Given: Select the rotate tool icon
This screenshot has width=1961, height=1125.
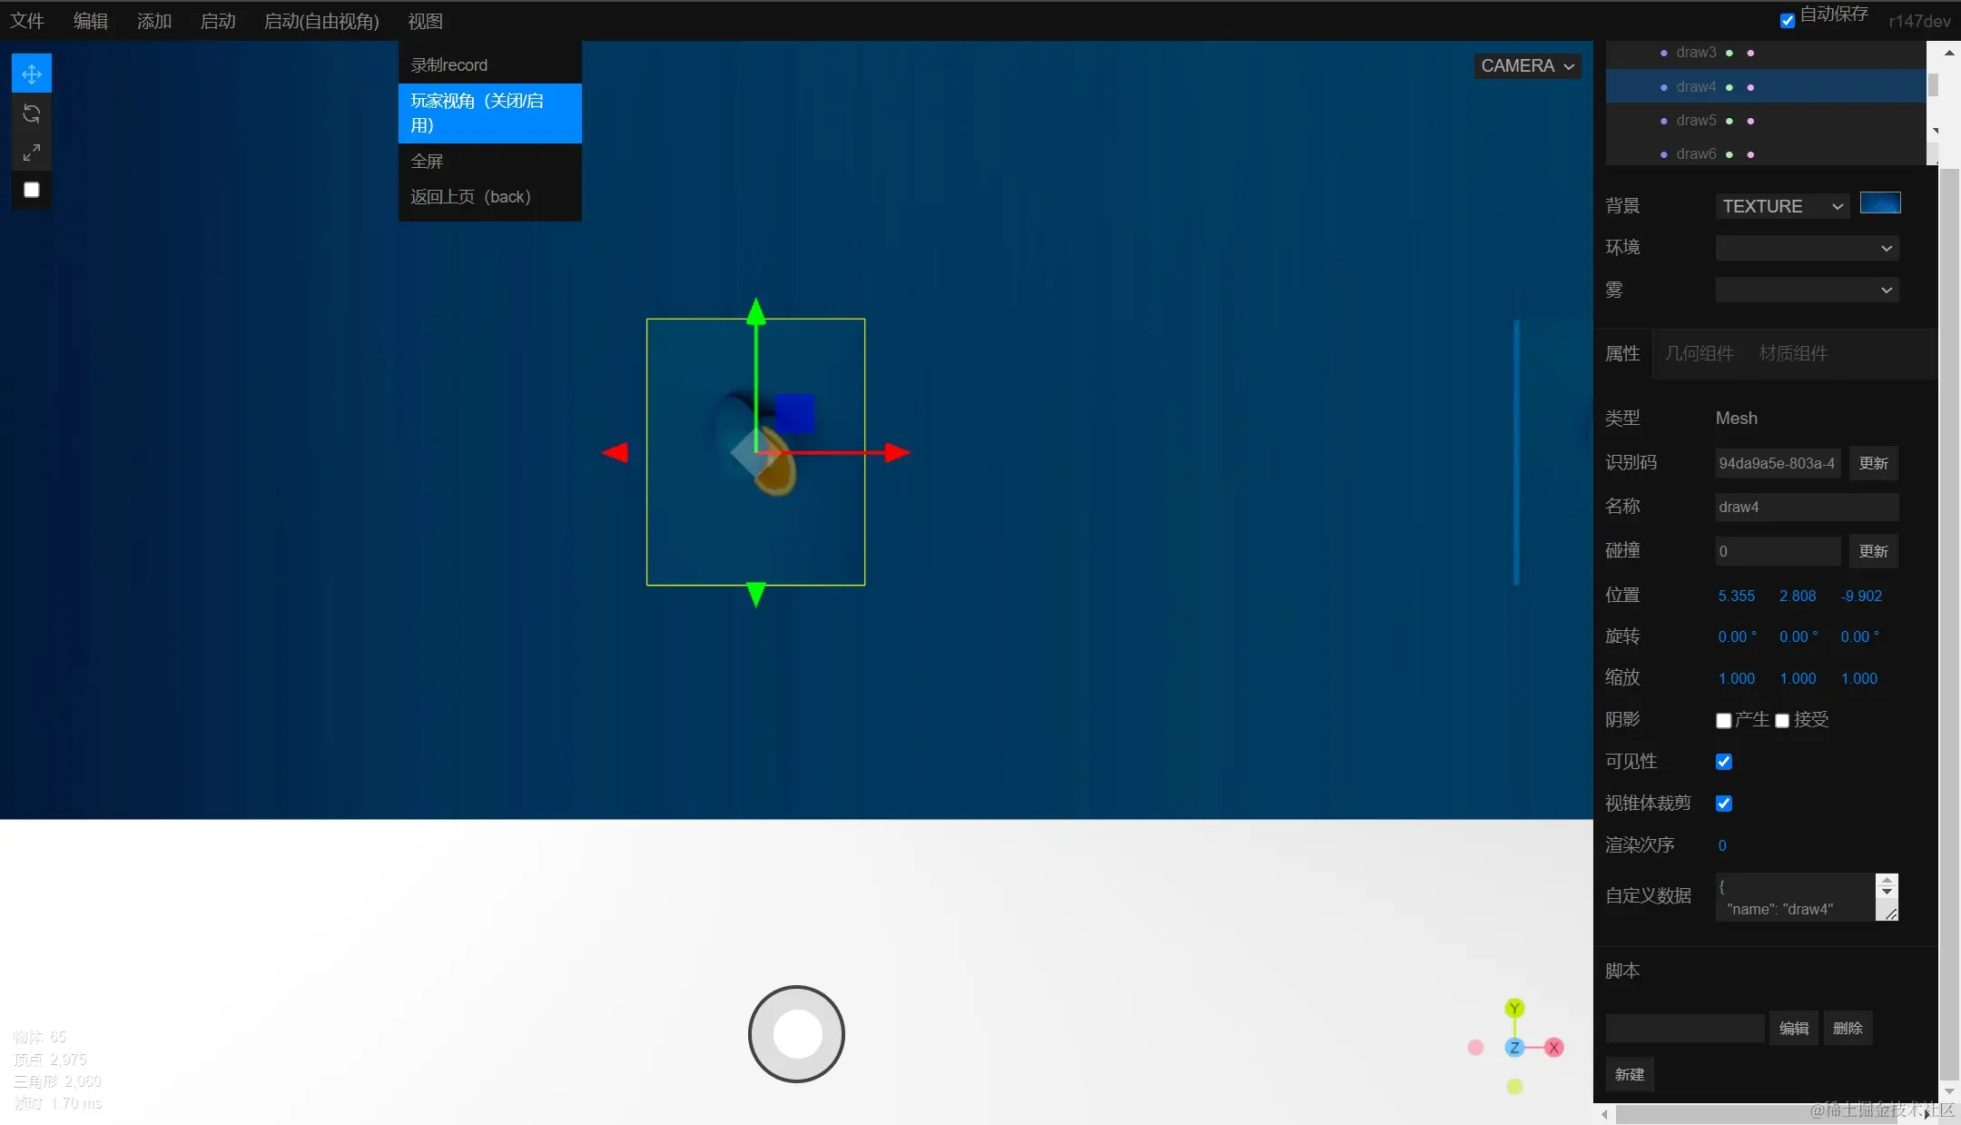Looking at the screenshot, I should click(x=31, y=113).
